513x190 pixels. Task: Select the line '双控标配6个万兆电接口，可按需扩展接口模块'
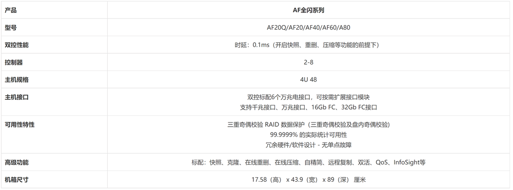coord(308,97)
